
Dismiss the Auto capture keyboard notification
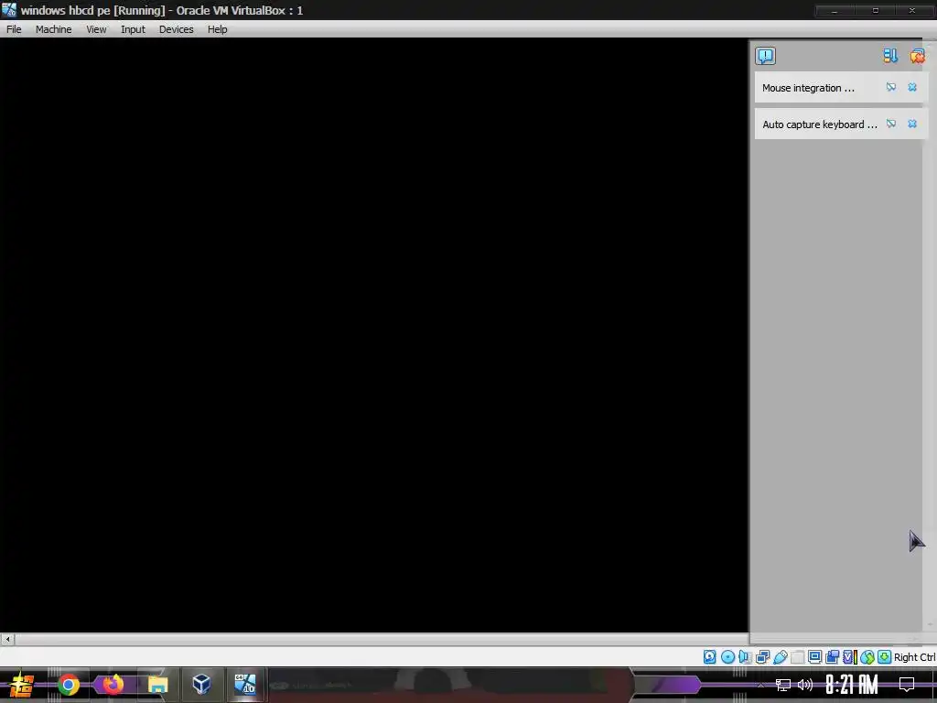tap(912, 124)
